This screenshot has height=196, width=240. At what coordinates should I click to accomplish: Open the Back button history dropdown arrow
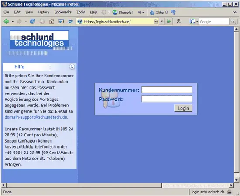click(13, 21)
